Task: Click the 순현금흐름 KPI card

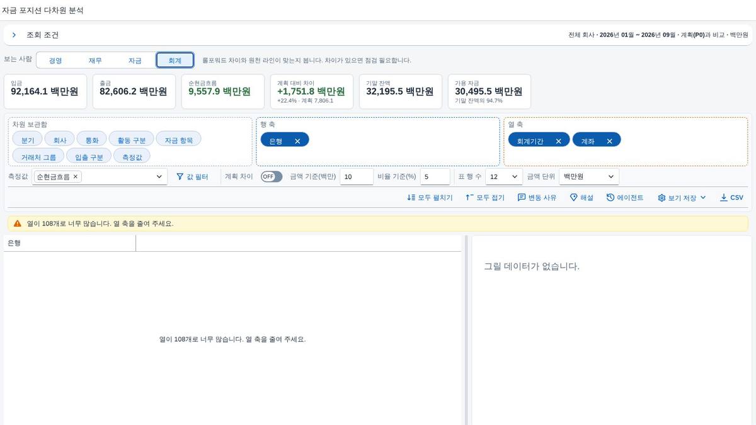Action: click(x=223, y=91)
